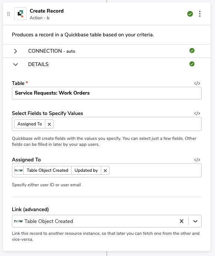The height and width of the screenshot is (256, 215).
Task: Toggle code mode for Assigned To value
Action: (x=197, y=160)
